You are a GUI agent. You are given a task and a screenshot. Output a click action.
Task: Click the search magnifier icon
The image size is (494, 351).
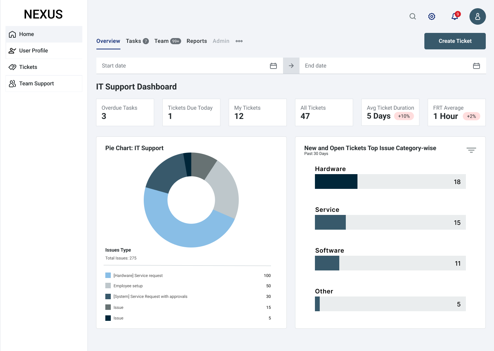[x=413, y=16]
